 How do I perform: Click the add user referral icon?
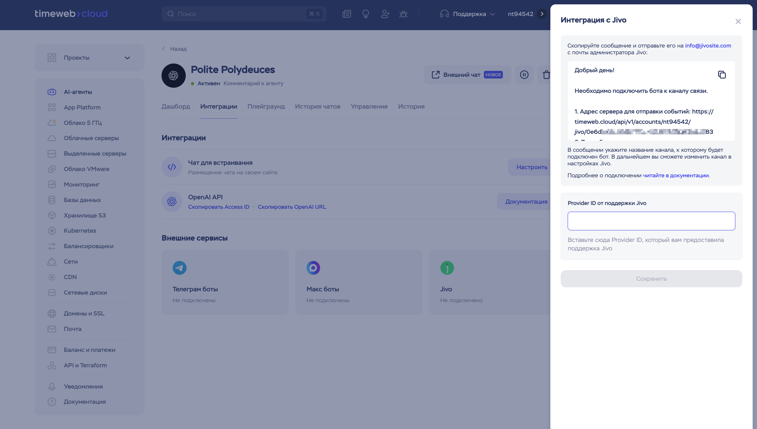[385, 14]
